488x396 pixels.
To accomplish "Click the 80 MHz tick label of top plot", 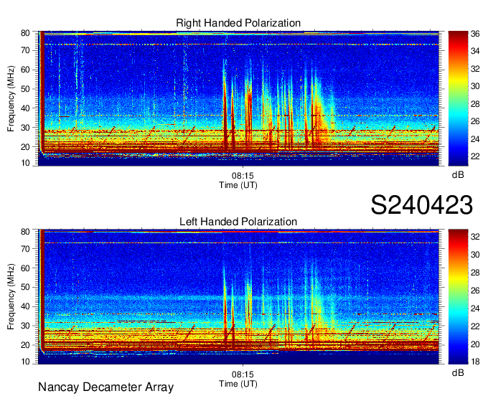I will 25,33.
